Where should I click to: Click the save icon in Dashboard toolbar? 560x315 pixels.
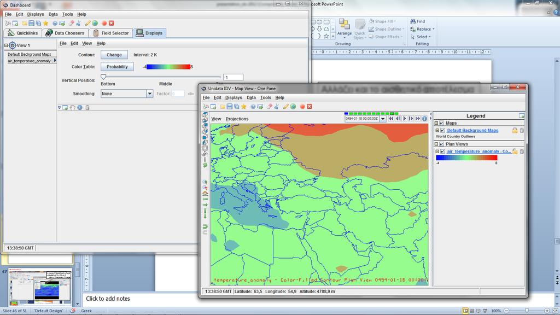point(31,23)
